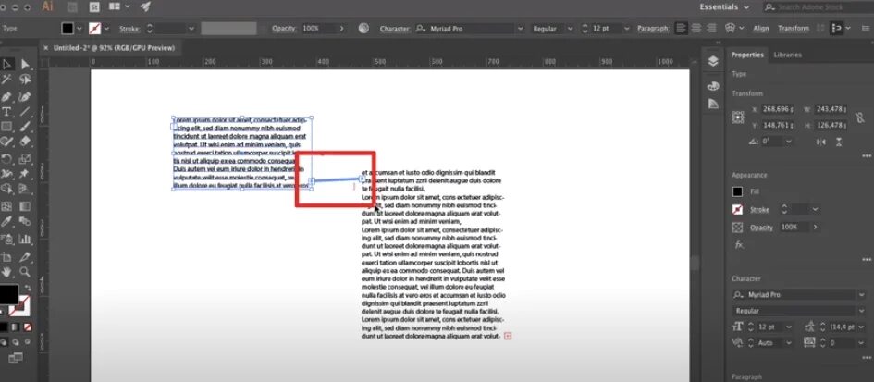Open the Layers panel icon

pyautogui.click(x=713, y=61)
